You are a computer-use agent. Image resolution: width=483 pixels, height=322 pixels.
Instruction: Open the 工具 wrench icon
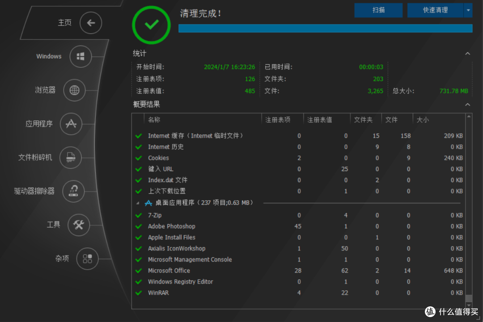pyautogui.click(x=79, y=225)
